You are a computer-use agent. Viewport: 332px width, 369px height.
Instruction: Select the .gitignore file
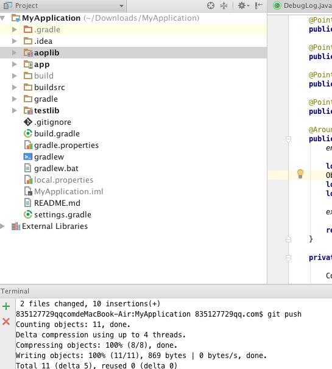click(x=48, y=122)
